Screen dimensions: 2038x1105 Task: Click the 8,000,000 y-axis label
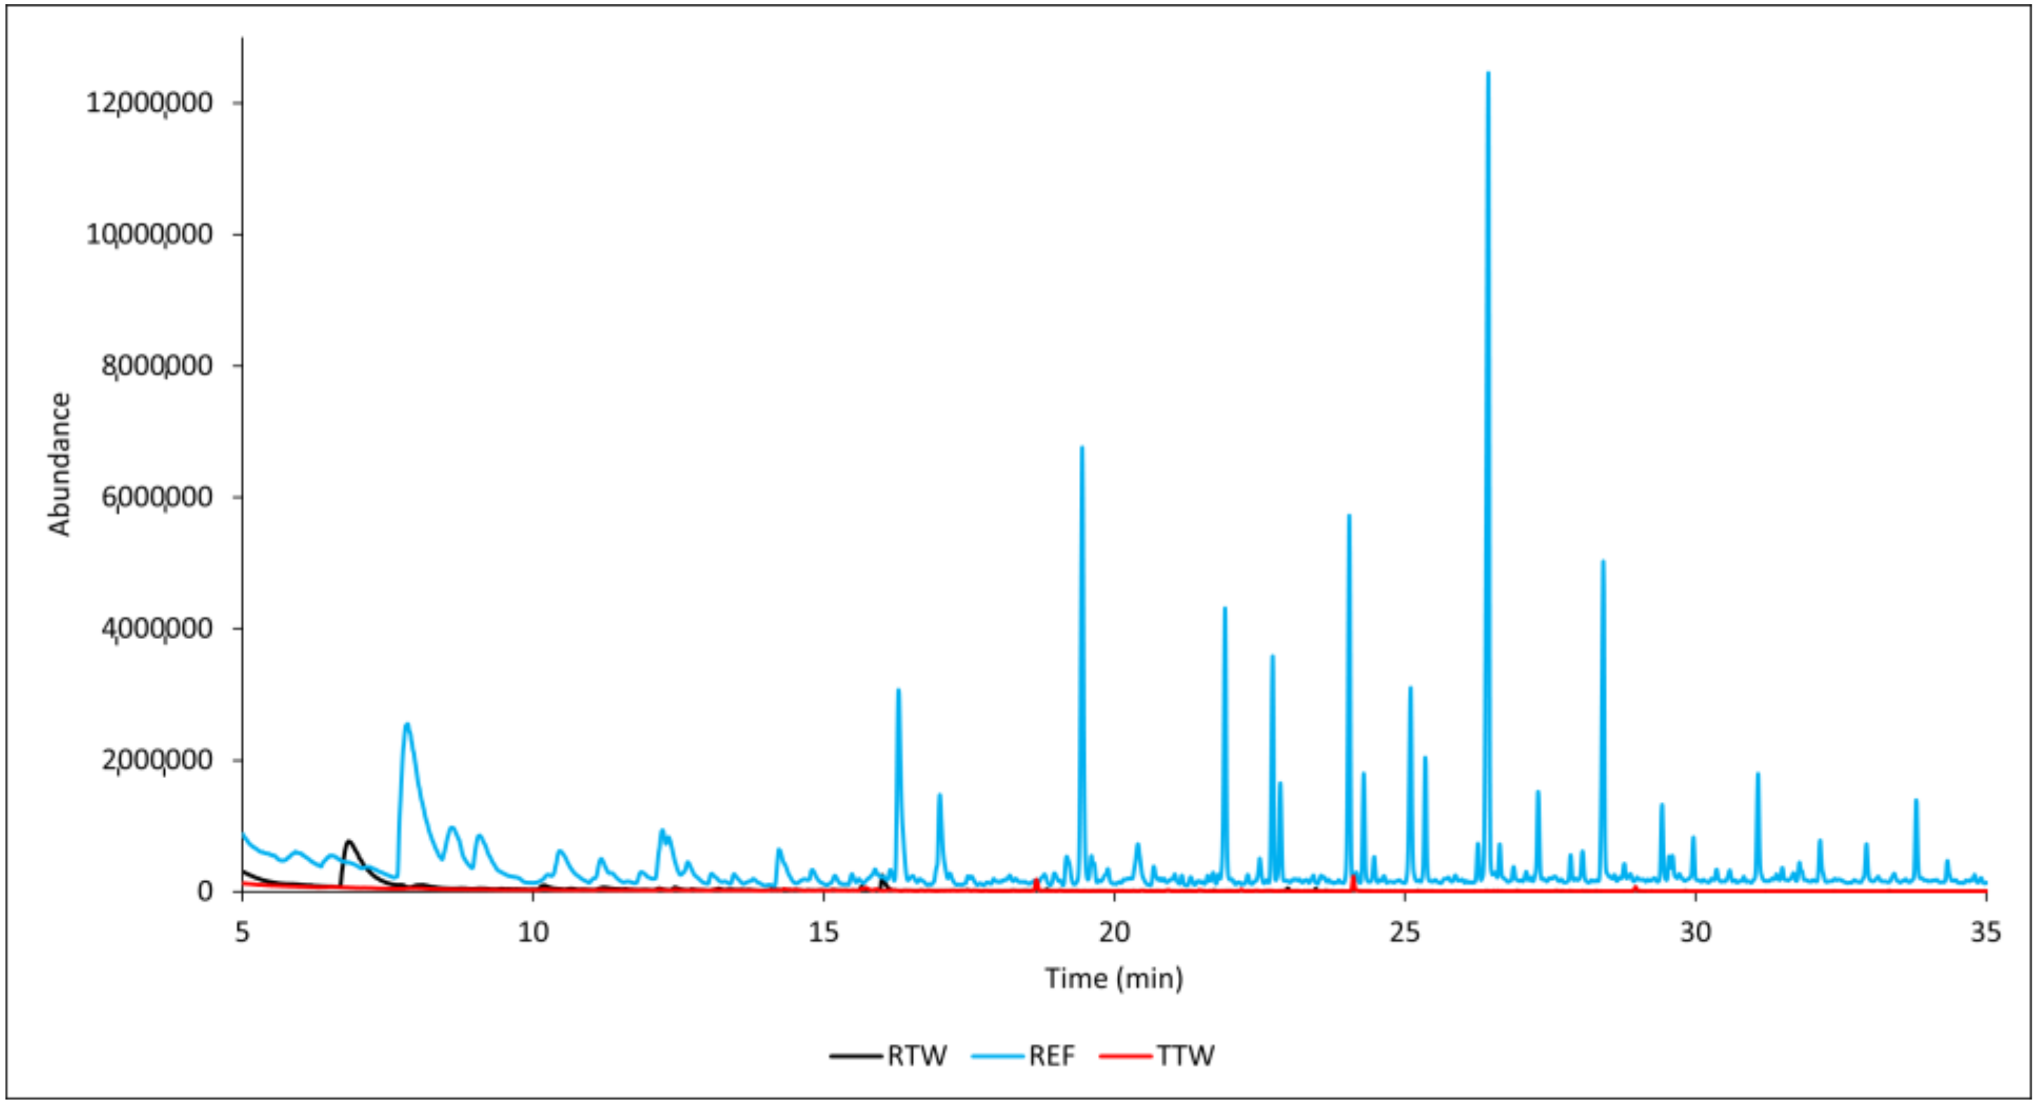pos(156,366)
